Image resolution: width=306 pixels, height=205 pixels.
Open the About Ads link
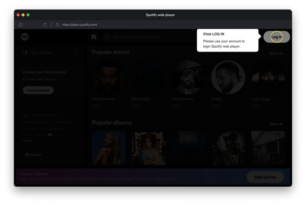click(x=63, y=122)
